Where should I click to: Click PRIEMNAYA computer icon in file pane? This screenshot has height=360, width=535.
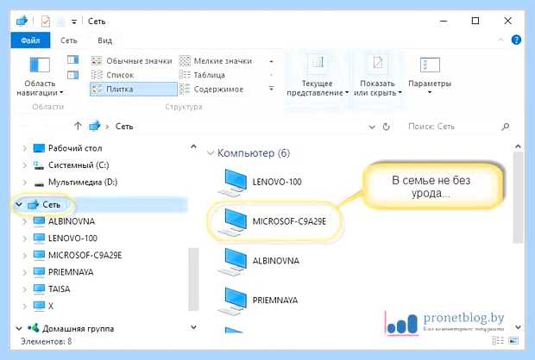(x=232, y=301)
